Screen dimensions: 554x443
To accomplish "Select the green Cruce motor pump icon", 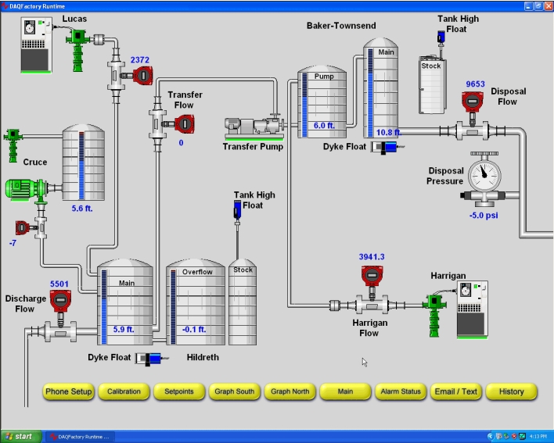I will [x=26, y=190].
